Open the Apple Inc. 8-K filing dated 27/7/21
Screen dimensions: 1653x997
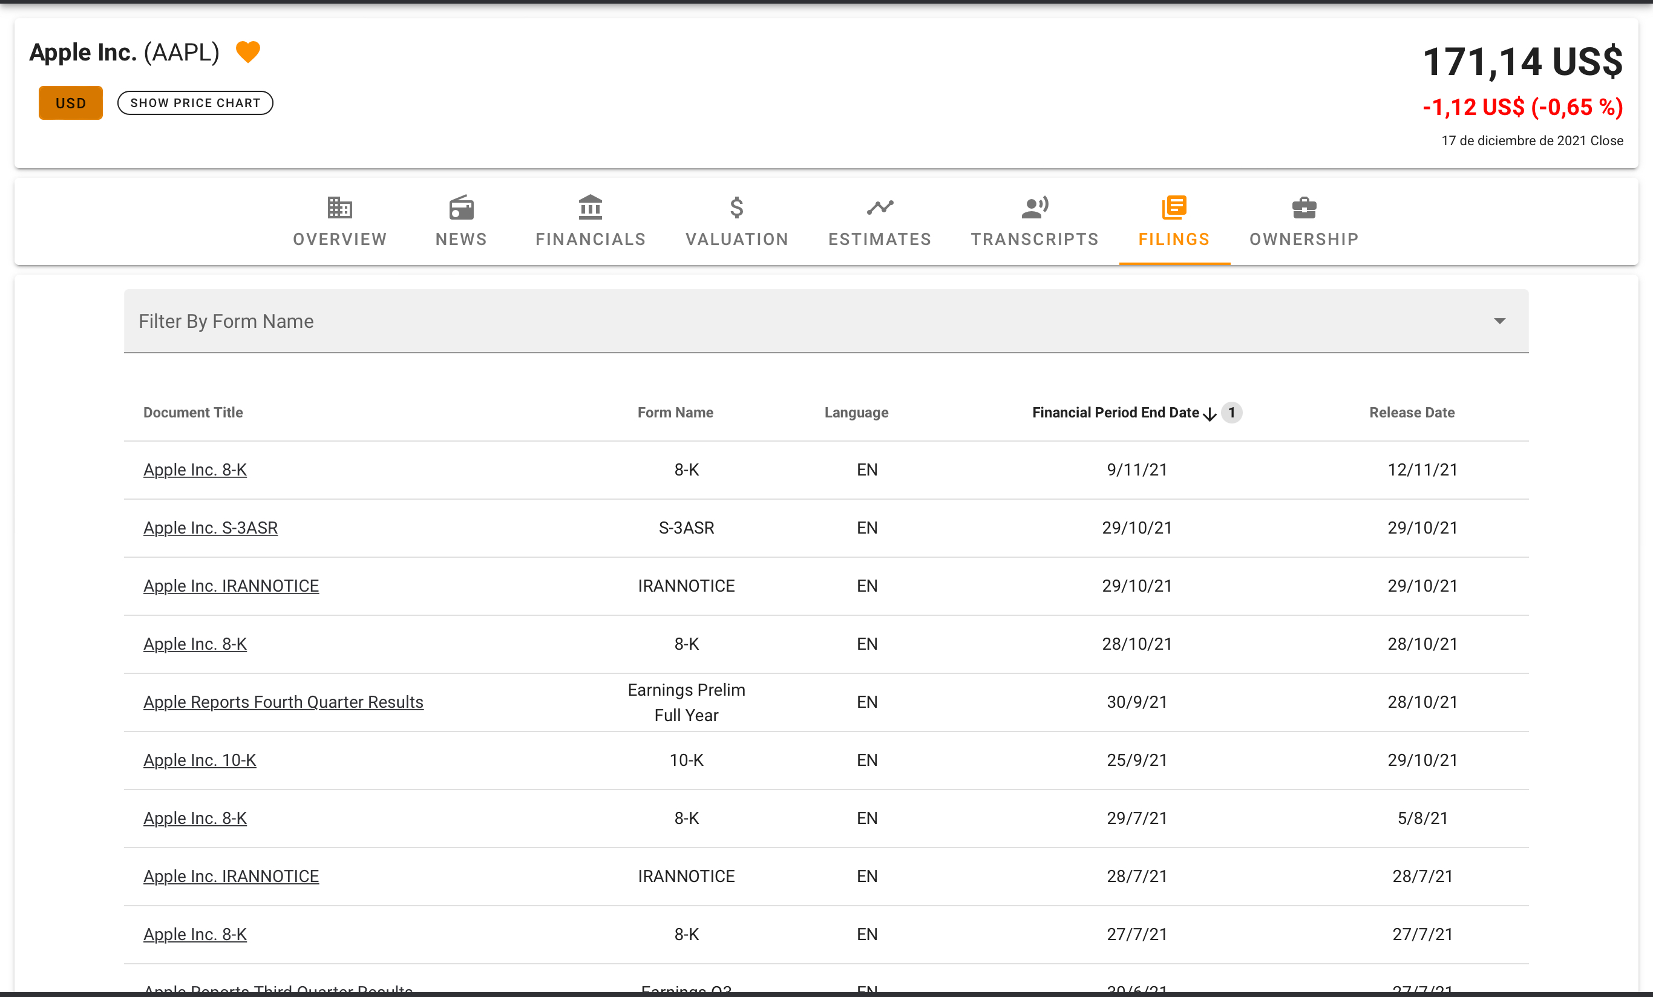195,935
